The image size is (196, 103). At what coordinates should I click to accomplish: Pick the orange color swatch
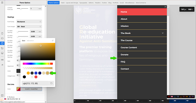(28, 73)
